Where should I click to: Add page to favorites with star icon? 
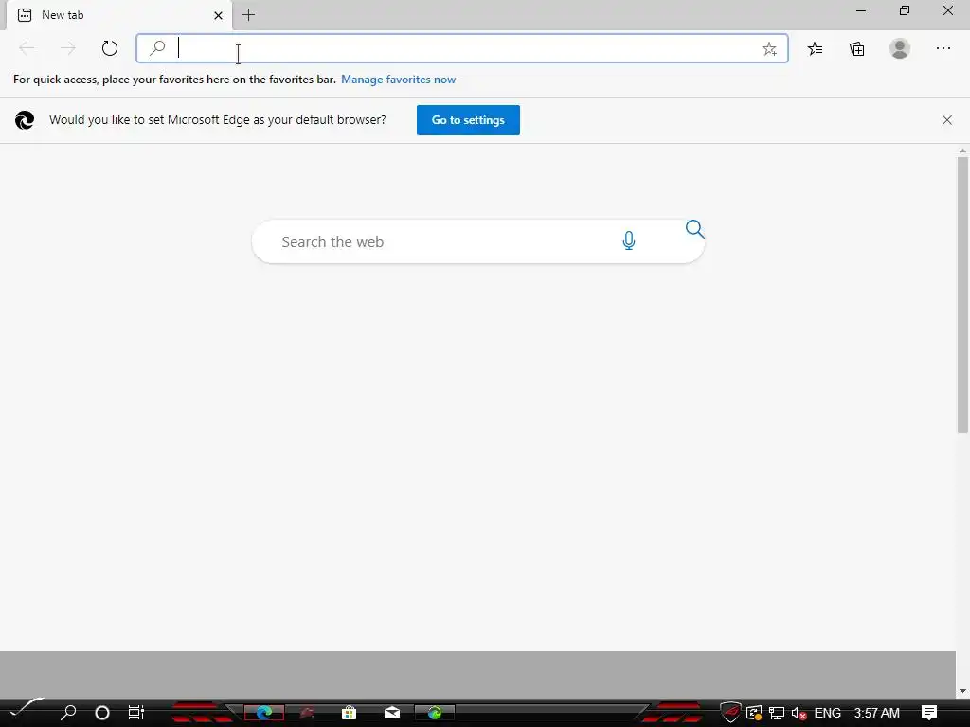pyautogui.click(x=769, y=49)
